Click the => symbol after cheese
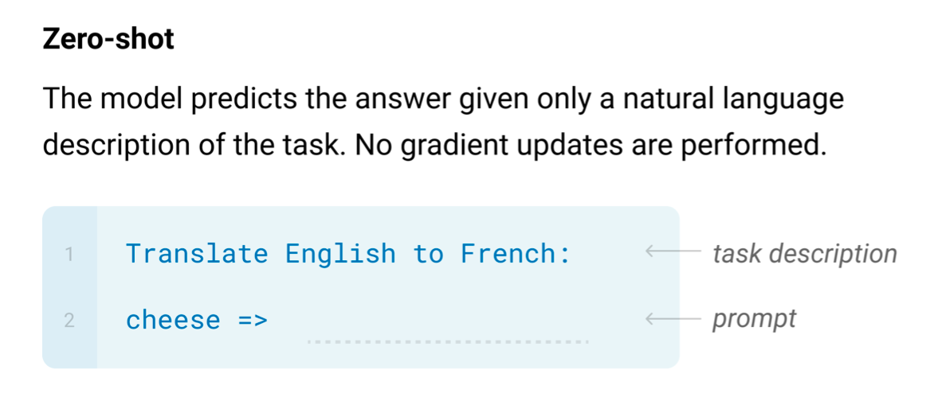The image size is (934, 409). (253, 321)
